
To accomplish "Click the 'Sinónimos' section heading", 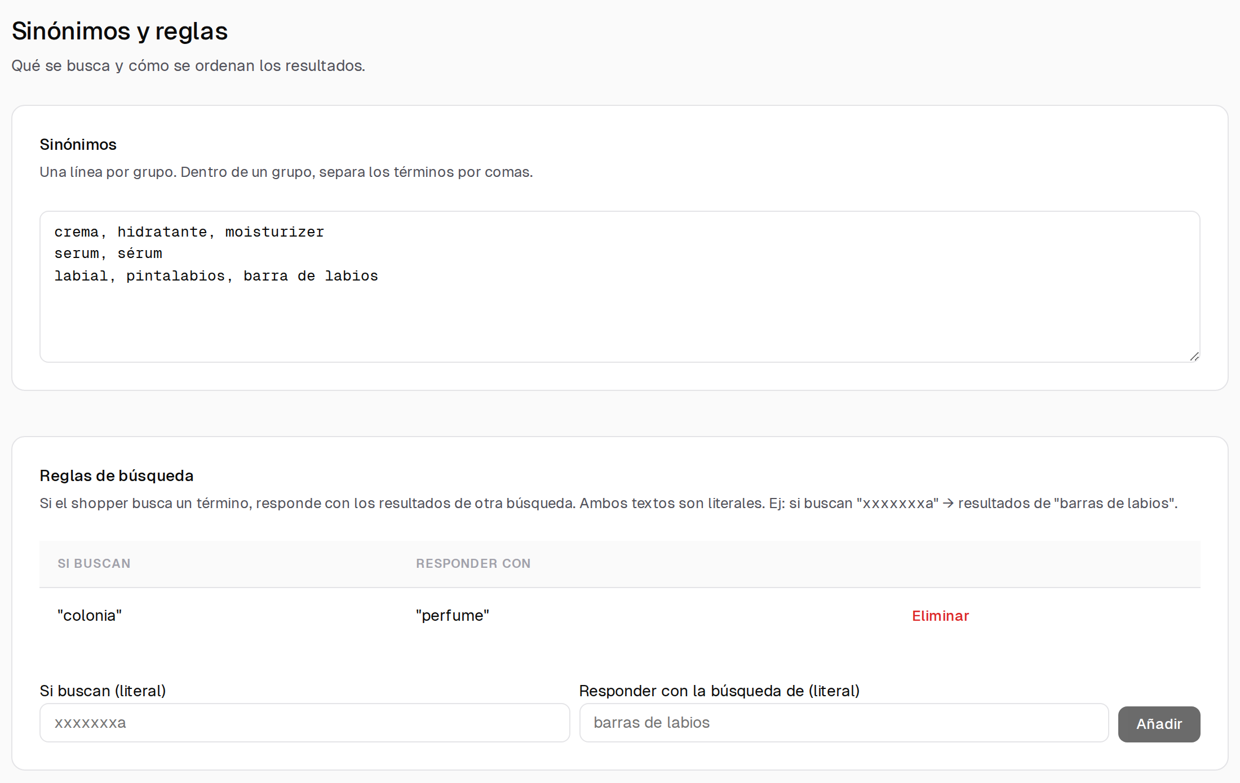I will point(78,145).
